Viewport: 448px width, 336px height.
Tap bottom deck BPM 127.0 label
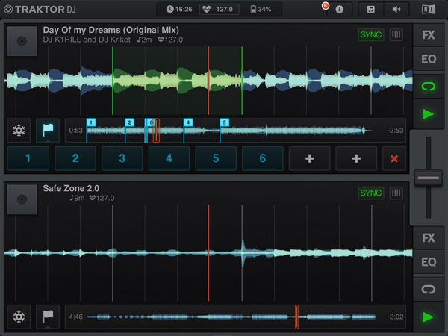tap(102, 198)
